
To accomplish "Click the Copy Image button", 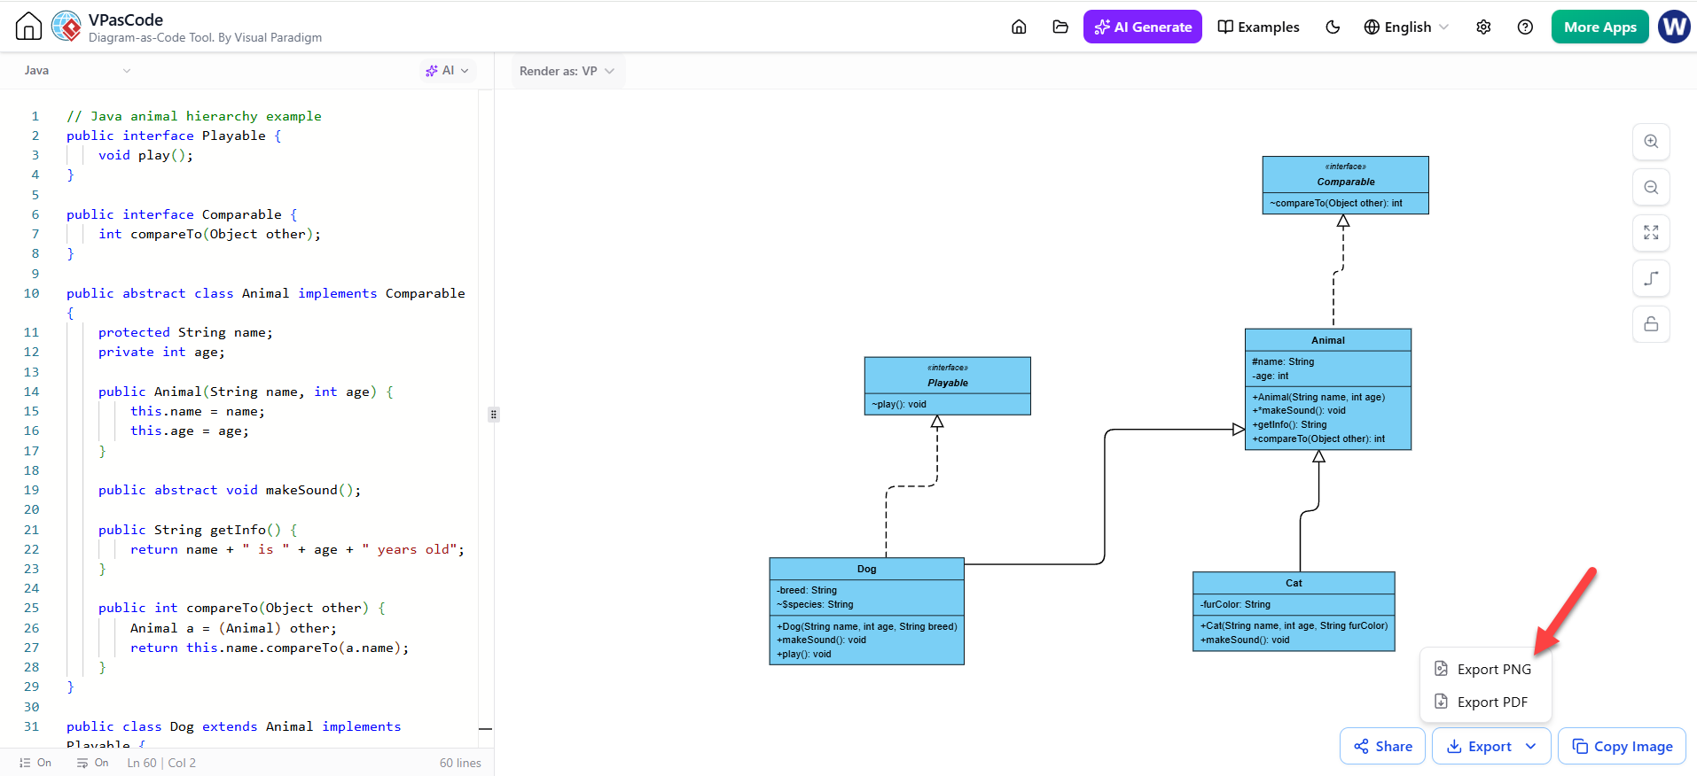I will [x=1622, y=746].
